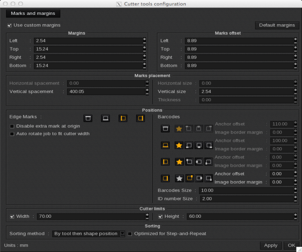Click the Left margin stepper arrows
Screen dimensions: 302x252
[x=144, y=41]
